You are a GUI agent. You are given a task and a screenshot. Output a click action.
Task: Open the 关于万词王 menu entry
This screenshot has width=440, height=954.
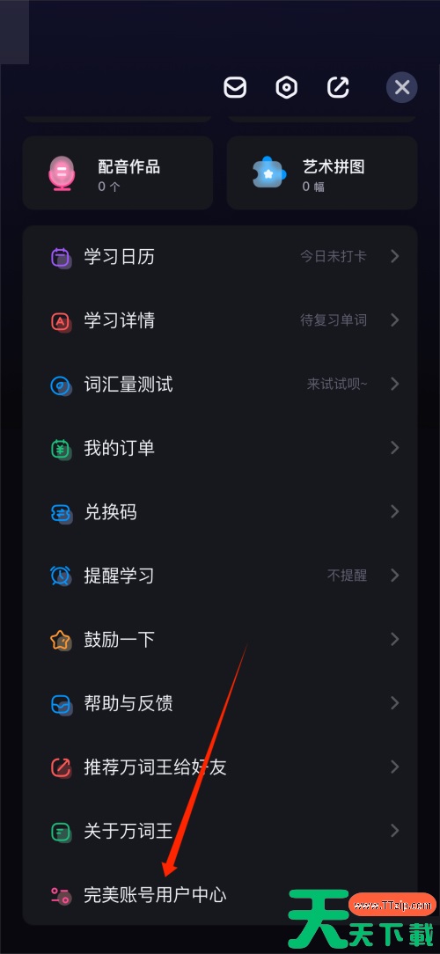[x=220, y=831]
